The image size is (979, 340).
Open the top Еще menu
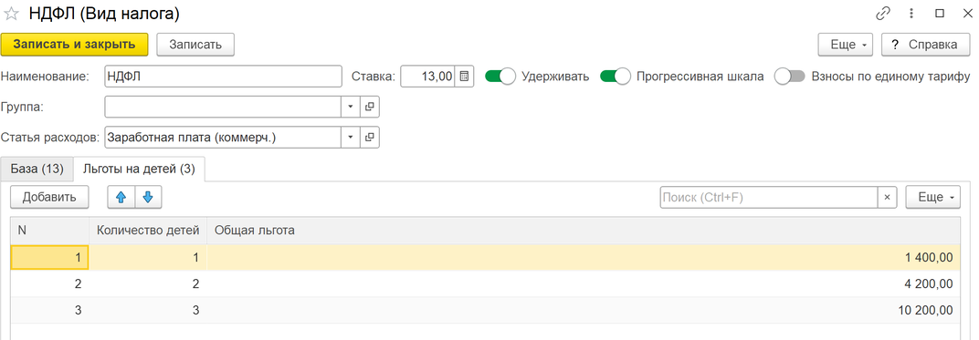pos(846,45)
